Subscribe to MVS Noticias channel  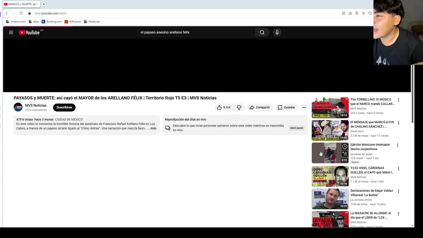pyautogui.click(x=64, y=107)
